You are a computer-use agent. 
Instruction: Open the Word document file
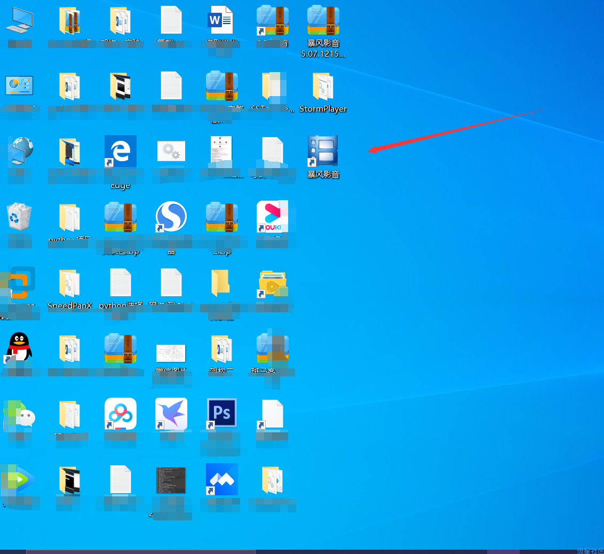point(220,20)
